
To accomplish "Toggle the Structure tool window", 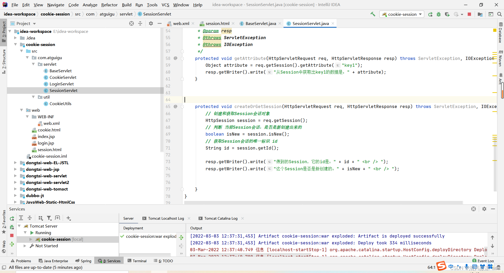I will click(4, 61).
